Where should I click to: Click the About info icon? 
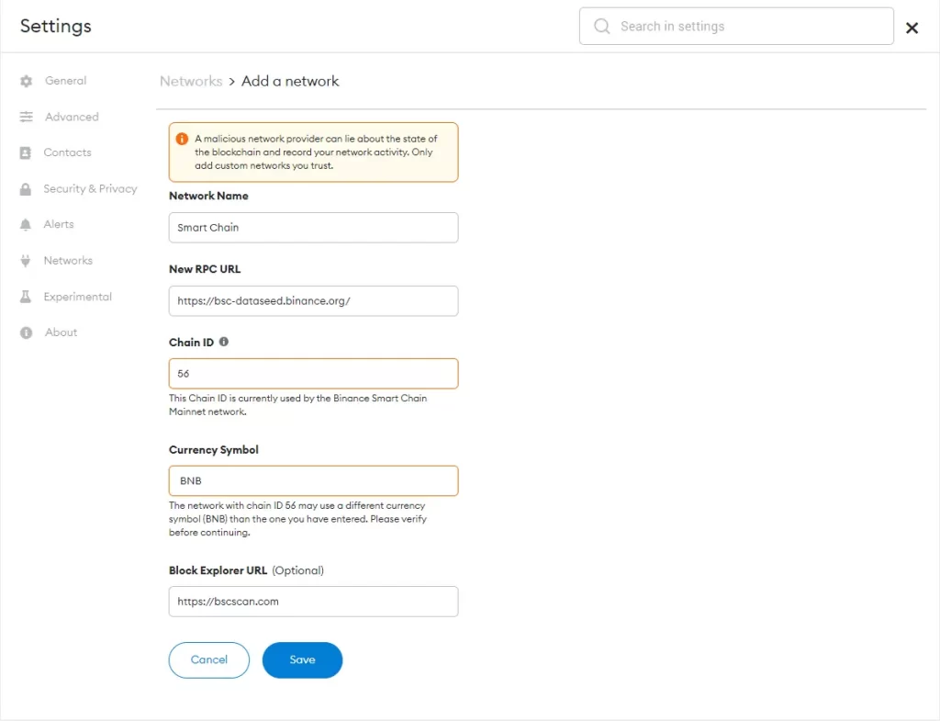pos(26,332)
